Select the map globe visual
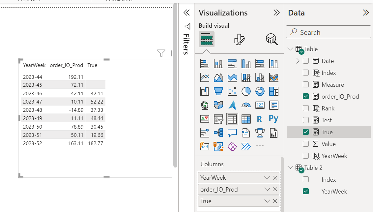 click(x=204, y=105)
